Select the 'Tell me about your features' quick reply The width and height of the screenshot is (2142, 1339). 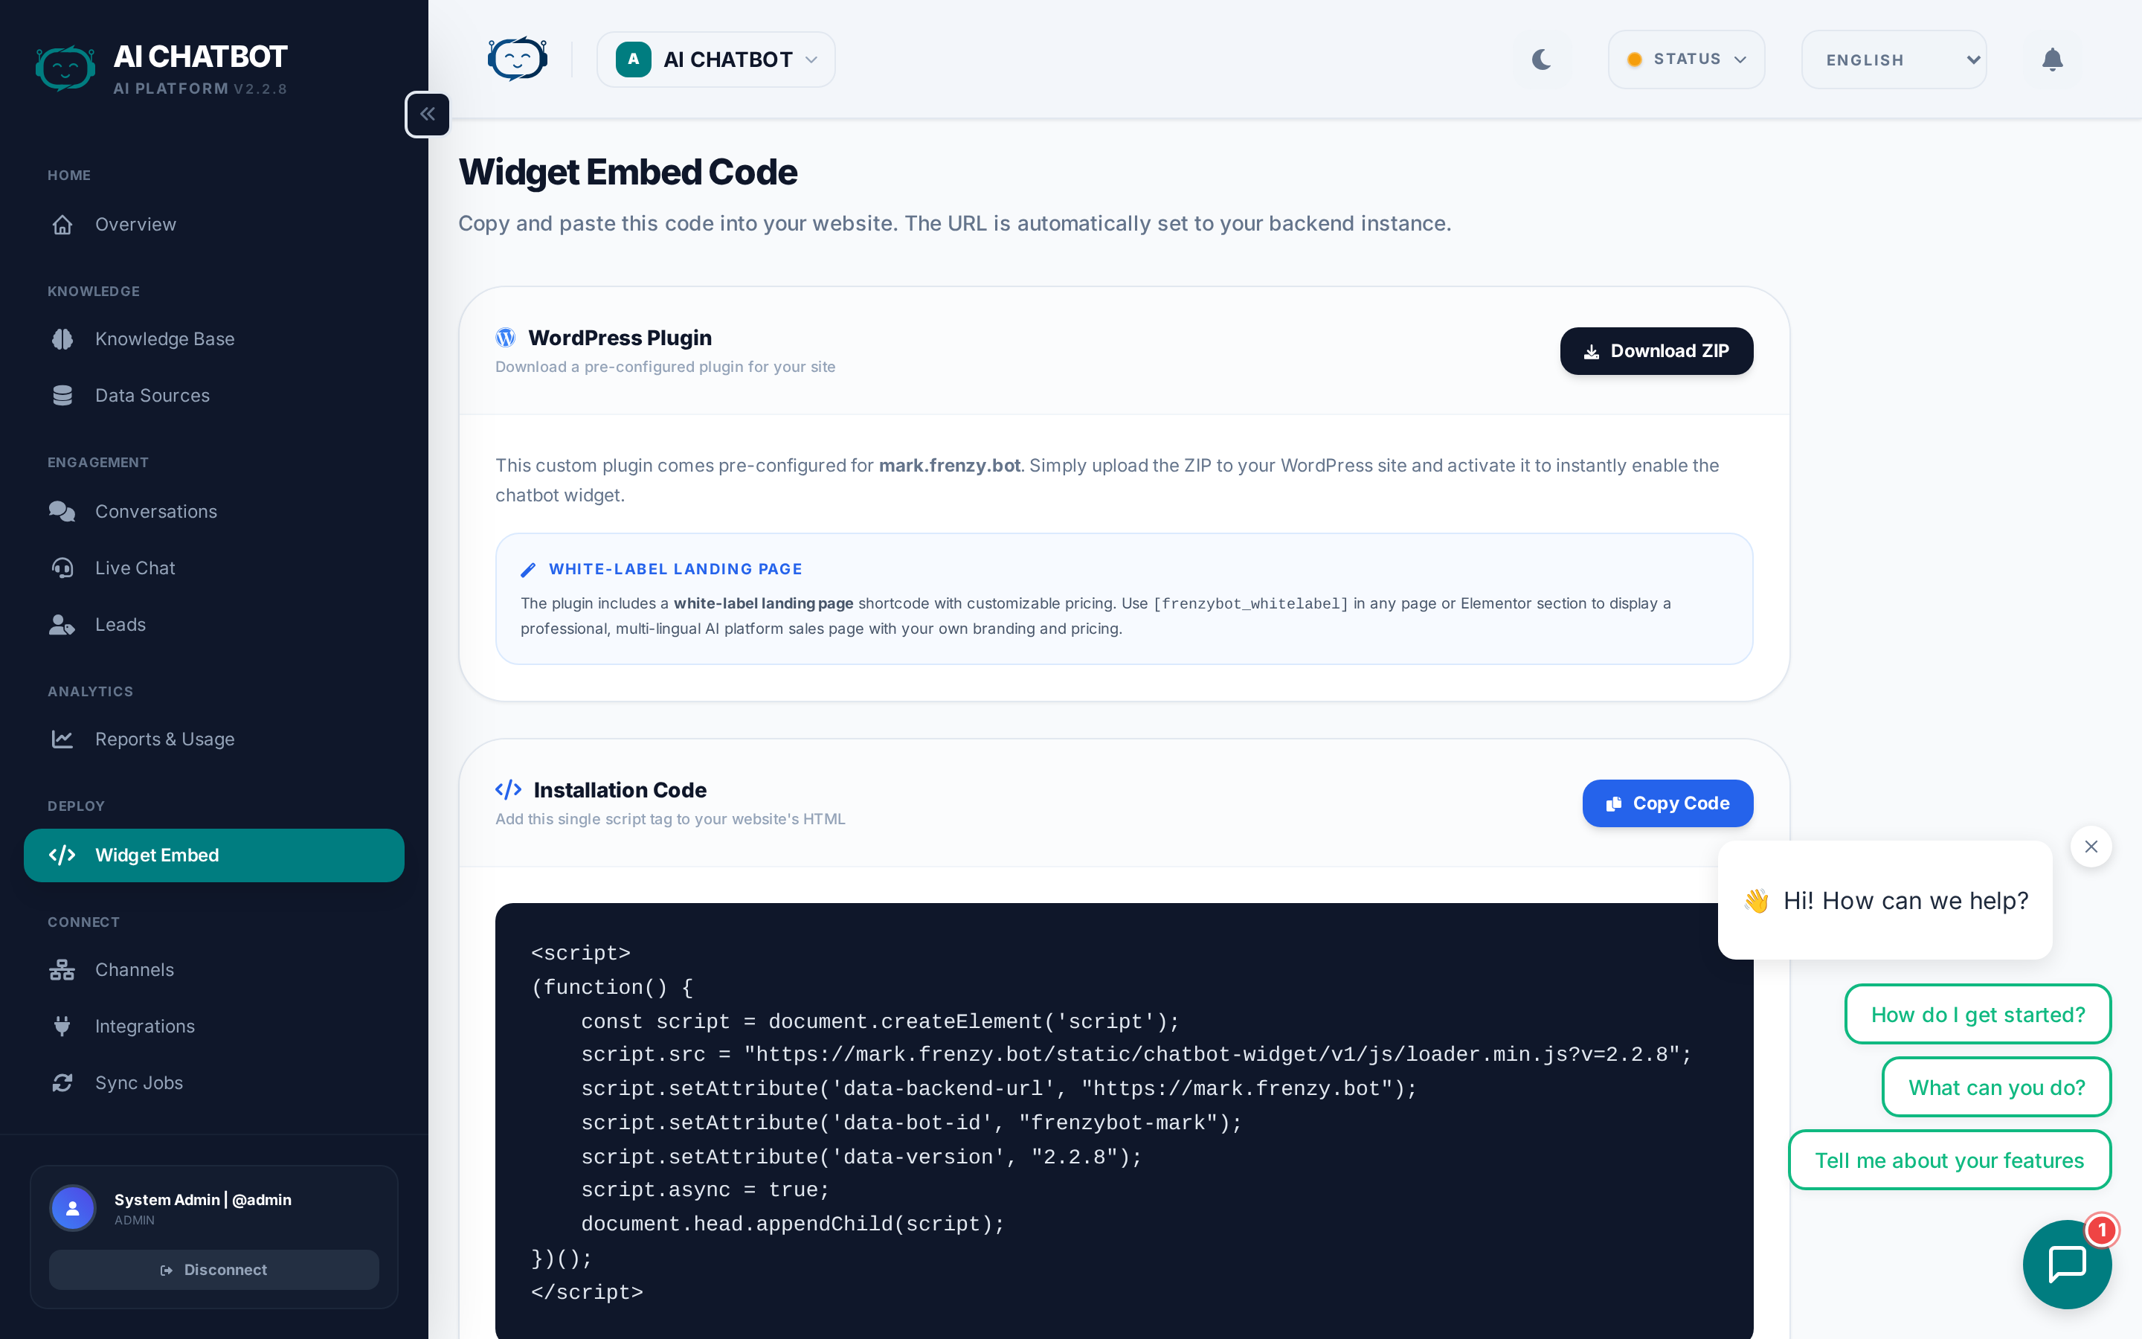pyautogui.click(x=1949, y=1159)
